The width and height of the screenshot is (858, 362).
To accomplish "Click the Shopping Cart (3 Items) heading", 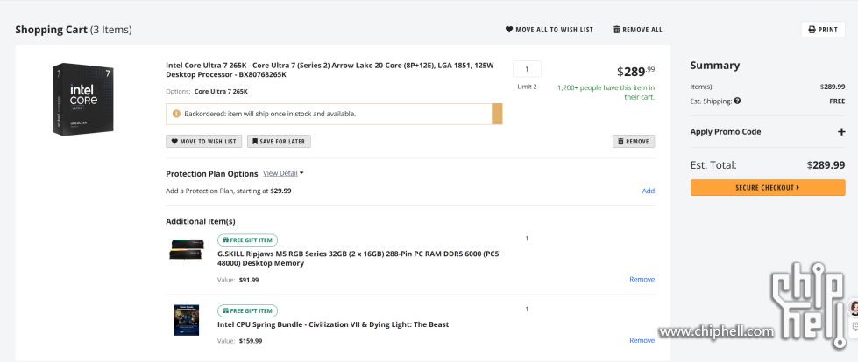I will click(74, 30).
